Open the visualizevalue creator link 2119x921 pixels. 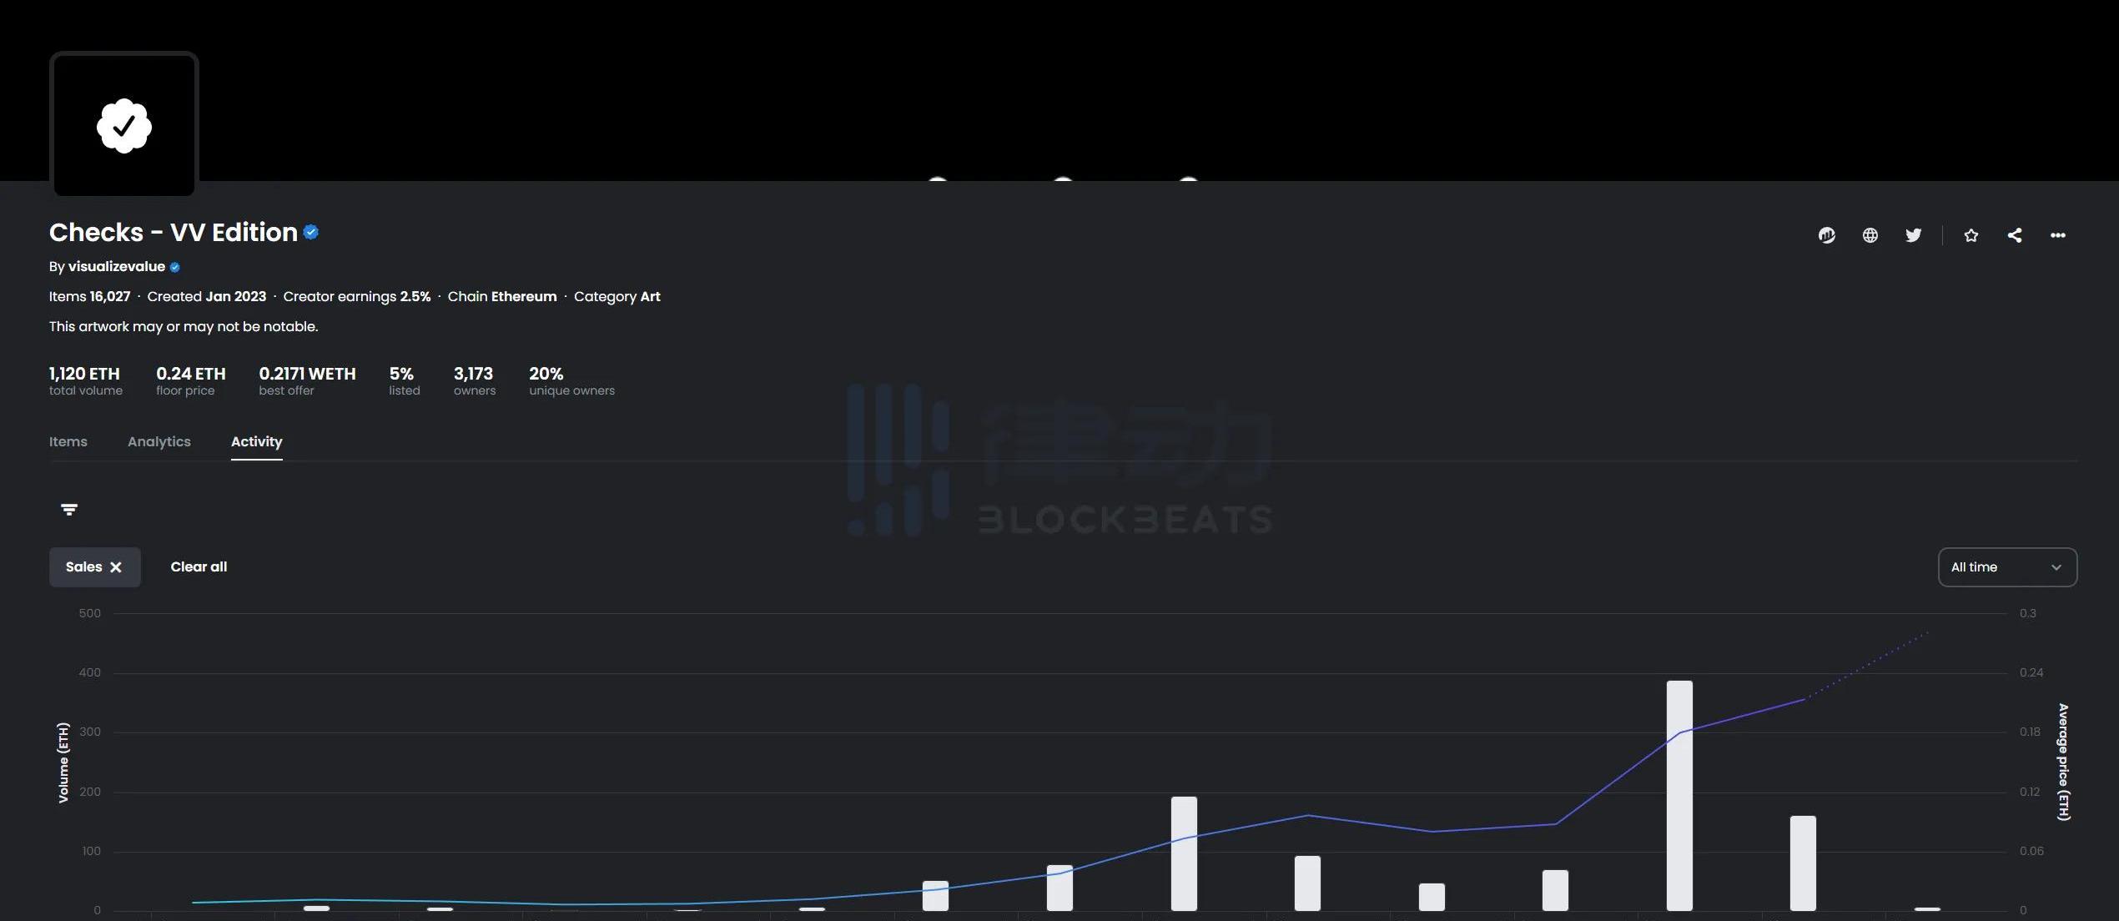point(117,267)
